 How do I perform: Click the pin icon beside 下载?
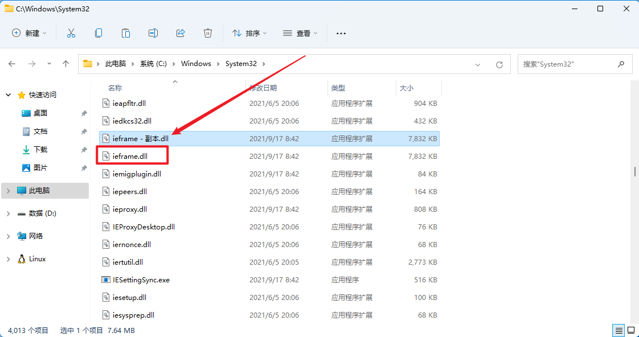84,150
